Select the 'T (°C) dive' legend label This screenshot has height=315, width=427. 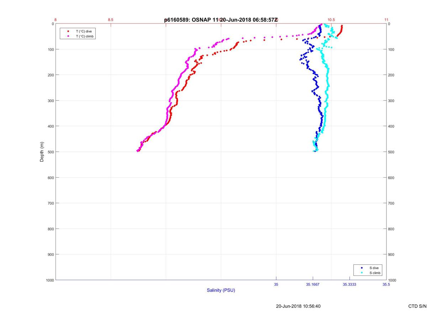pos(84,31)
